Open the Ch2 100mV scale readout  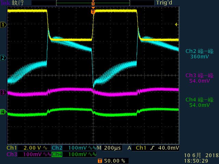[x=78, y=148]
